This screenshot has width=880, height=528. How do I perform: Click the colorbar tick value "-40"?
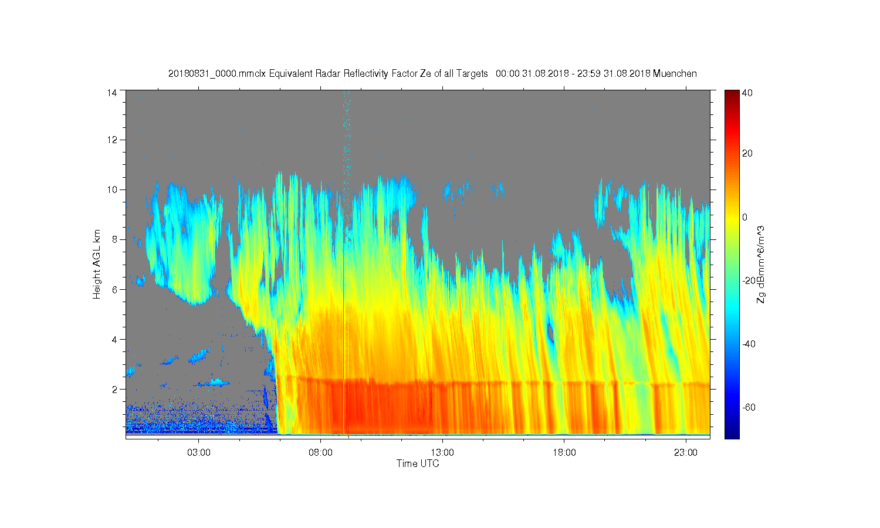click(x=749, y=344)
